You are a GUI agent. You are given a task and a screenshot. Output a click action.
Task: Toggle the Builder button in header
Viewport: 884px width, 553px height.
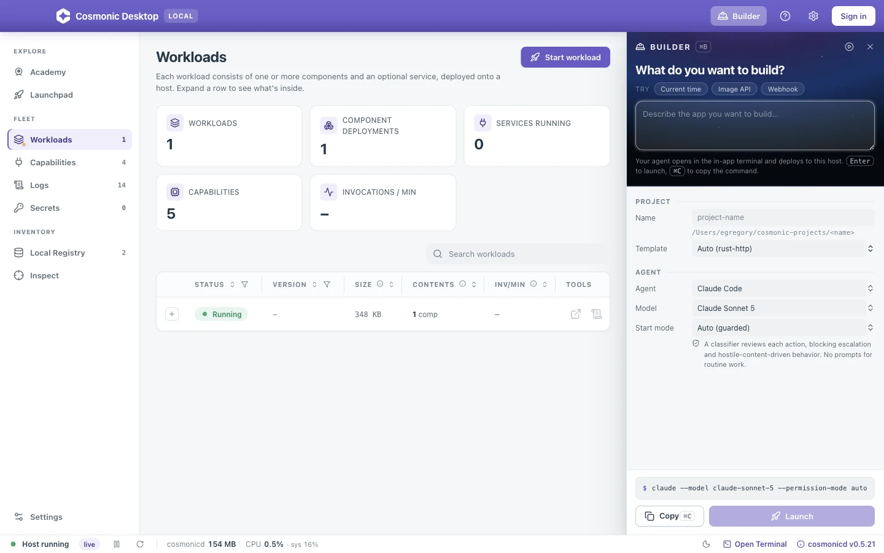coord(739,16)
